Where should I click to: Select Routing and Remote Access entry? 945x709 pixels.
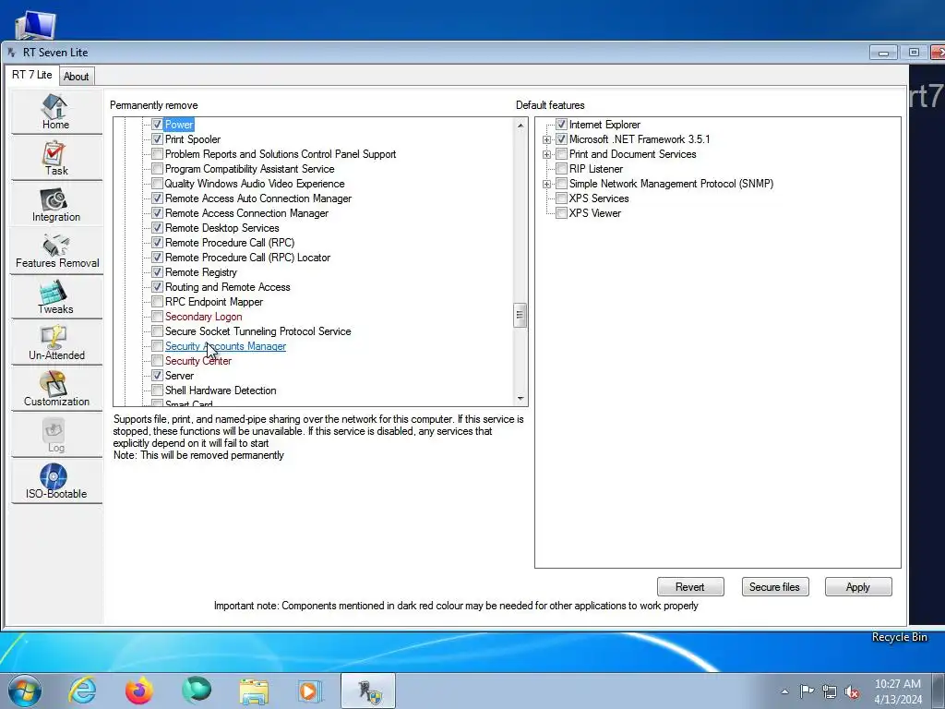click(x=228, y=287)
